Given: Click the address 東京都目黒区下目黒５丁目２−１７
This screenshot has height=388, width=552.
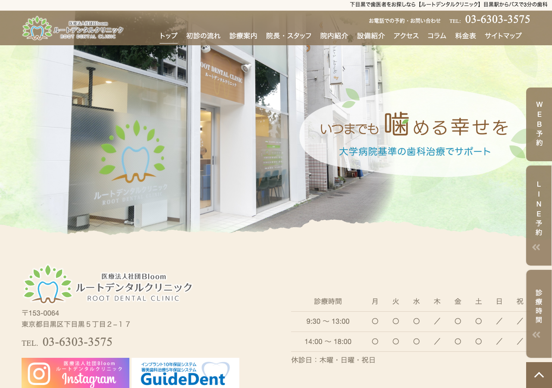Looking at the screenshot, I should tap(76, 324).
